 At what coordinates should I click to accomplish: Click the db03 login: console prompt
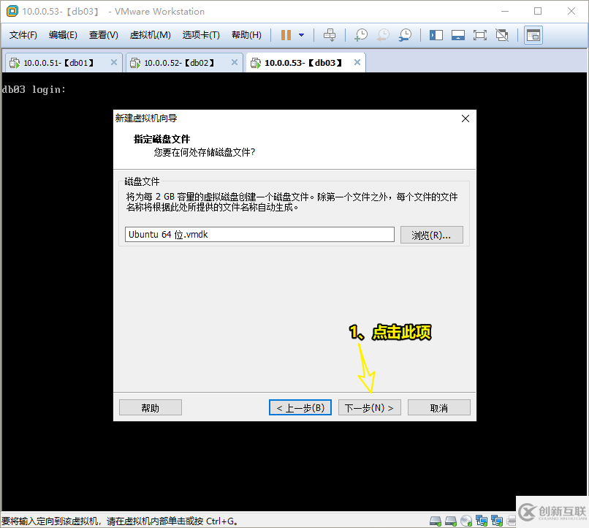click(x=34, y=90)
